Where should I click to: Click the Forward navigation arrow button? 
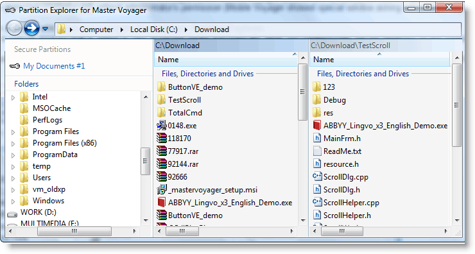click(x=31, y=28)
